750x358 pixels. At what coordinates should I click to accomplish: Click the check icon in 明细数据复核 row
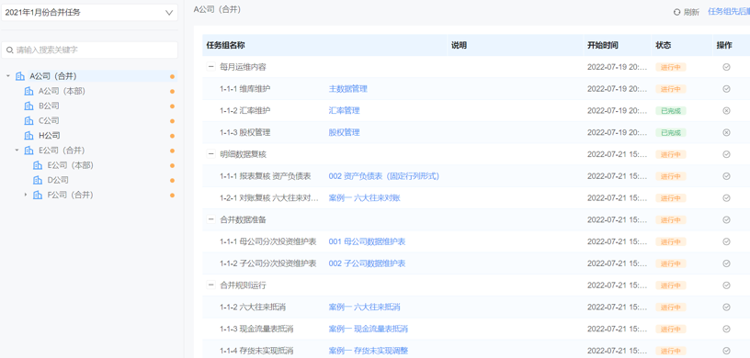[x=726, y=154]
